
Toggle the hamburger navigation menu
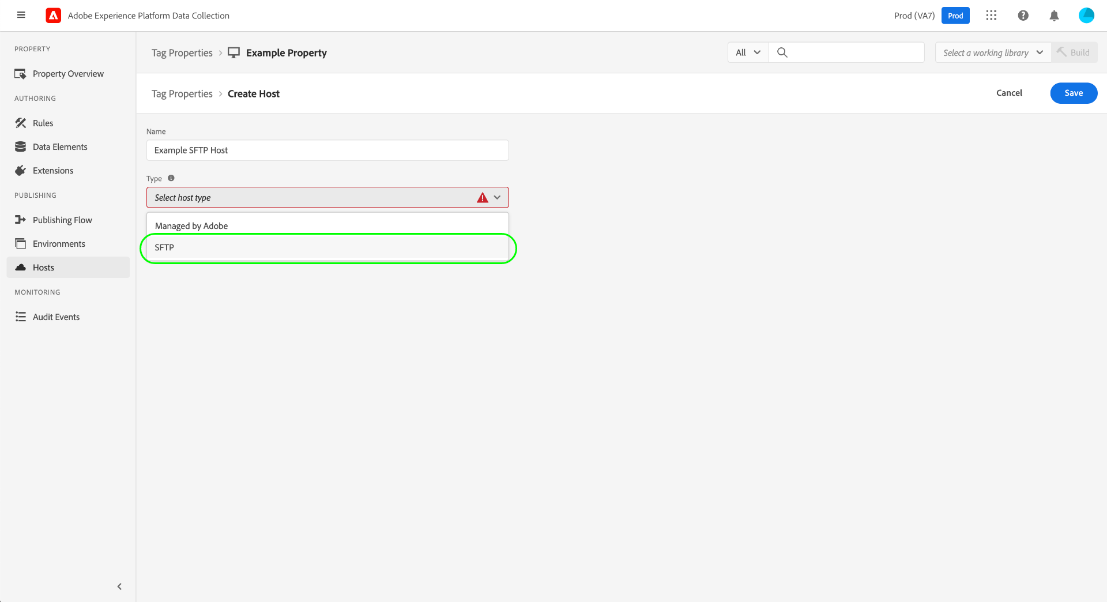(21, 15)
